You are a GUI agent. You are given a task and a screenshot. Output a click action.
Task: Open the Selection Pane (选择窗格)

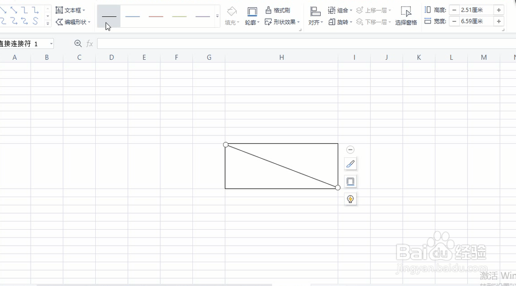pyautogui.click(x=406, y=16)
